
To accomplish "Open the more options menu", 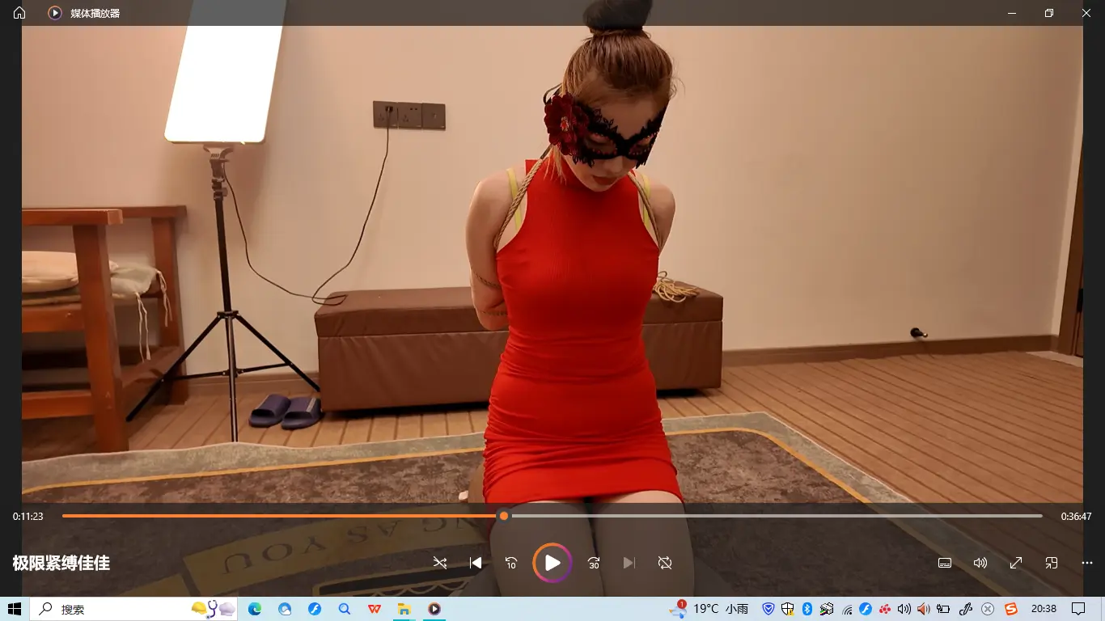I will [1086, 563].
